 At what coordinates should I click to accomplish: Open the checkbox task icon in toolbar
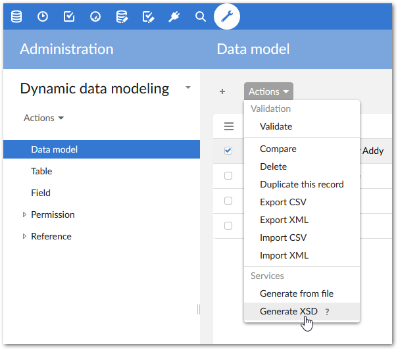point(69,16)
